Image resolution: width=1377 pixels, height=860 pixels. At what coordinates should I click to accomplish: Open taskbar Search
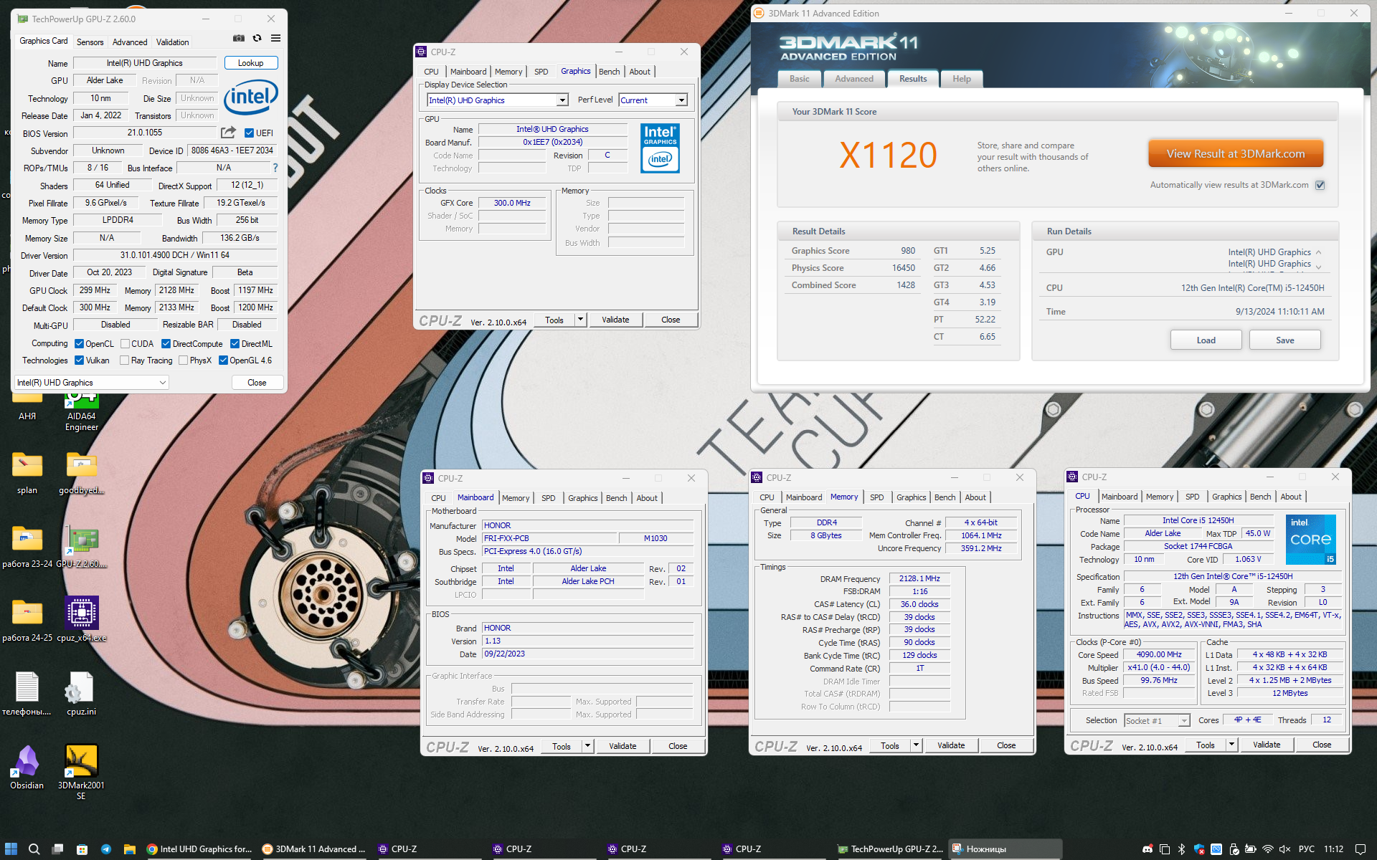[x=34, y=849]
